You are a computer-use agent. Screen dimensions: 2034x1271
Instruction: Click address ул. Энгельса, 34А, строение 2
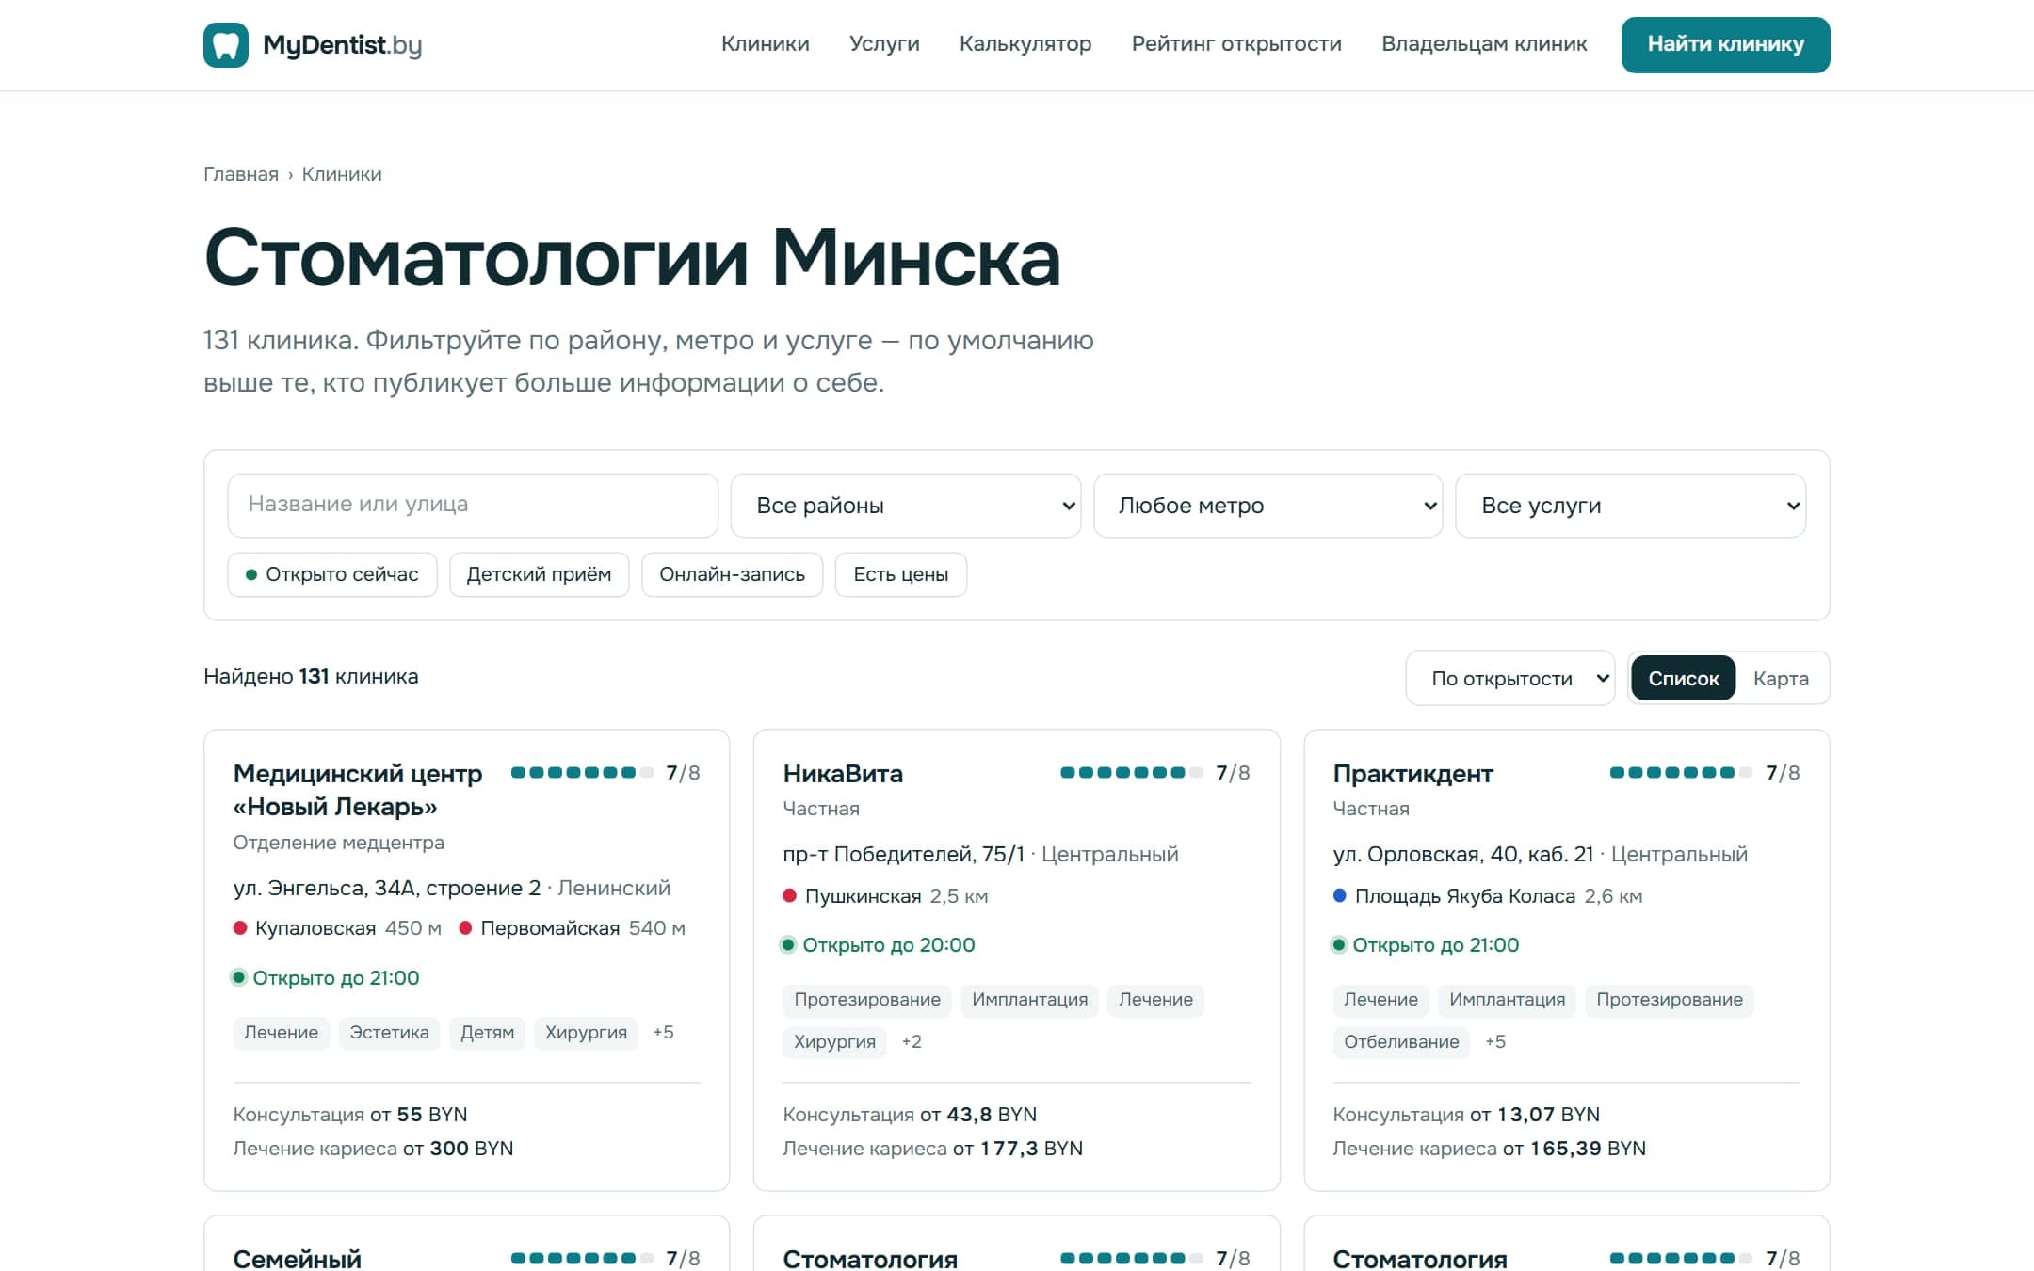[x=387, y=888]
